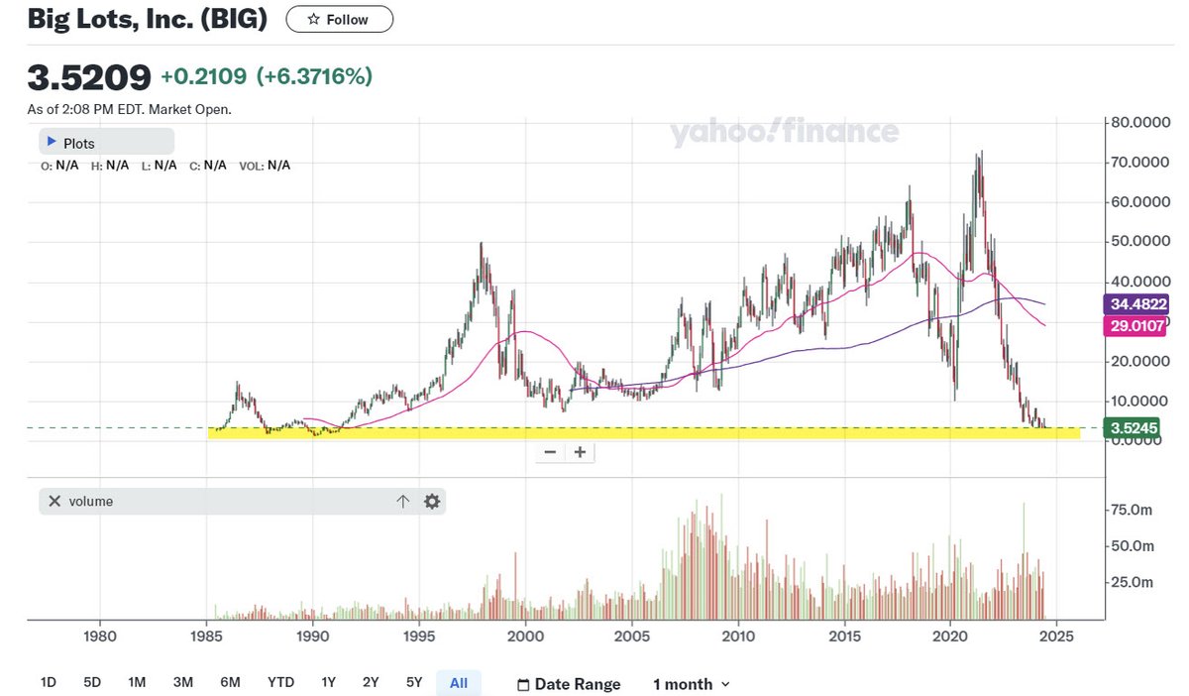
Task: Follow the Big Lots stock
Action: pyautogui.click(x=339, y=19)
